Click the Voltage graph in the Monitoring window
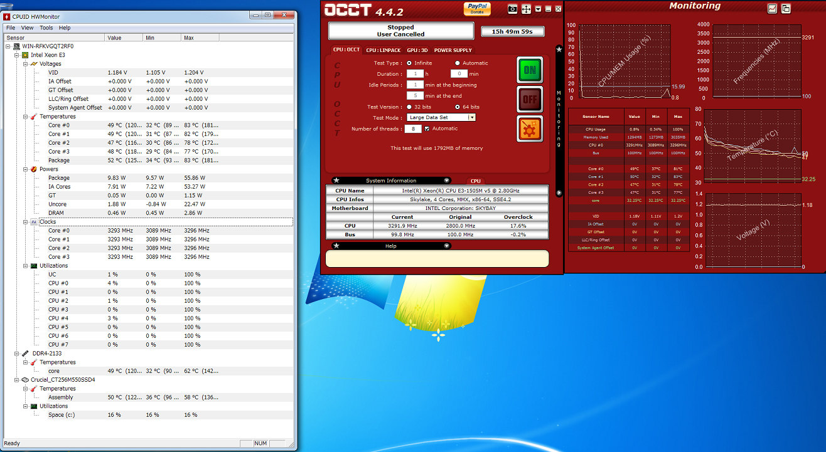Image resolution: width=826 pixels, height=452 pixels. point(753,230)
